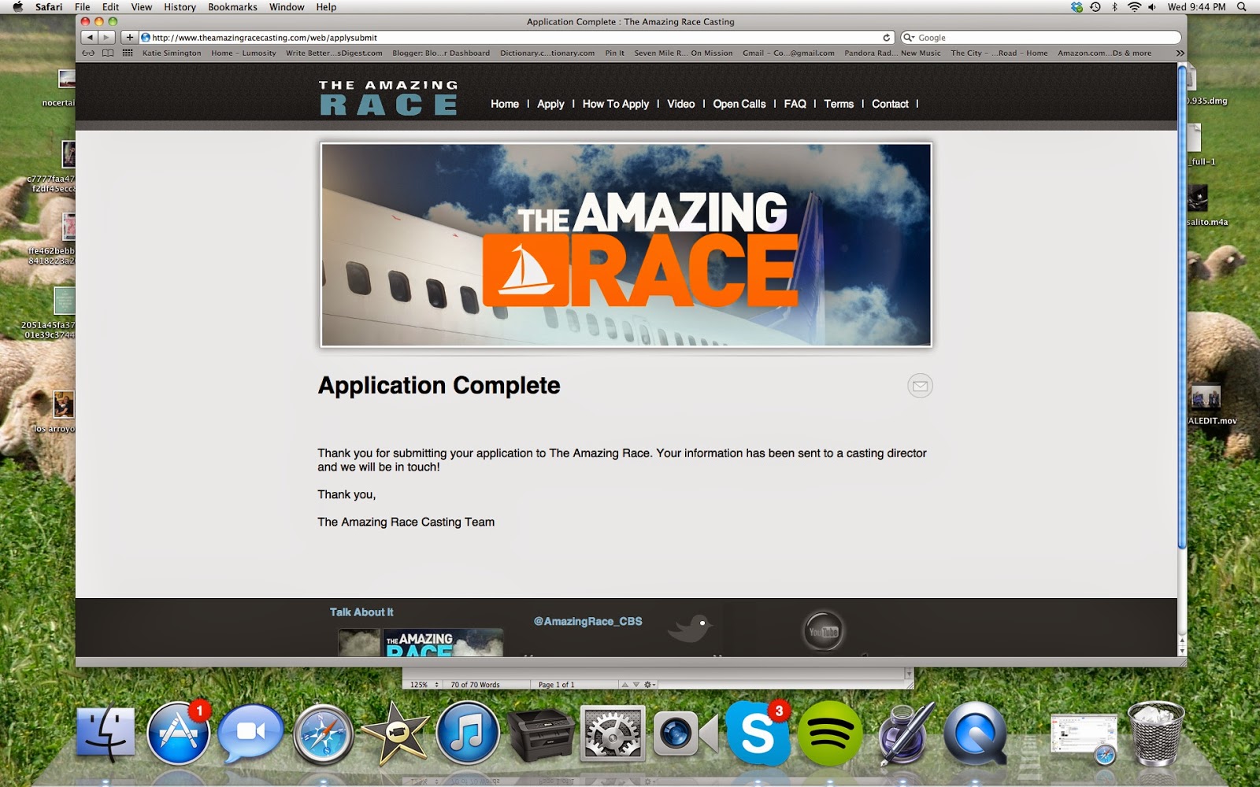Open the printer icon in the Dock
The width and height of the screenshot is (1260, 787).
tap(540, 733)
